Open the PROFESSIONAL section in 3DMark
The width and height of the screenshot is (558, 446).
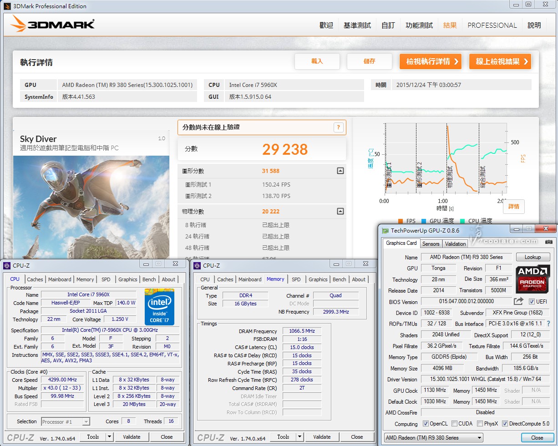coord(492,25)
